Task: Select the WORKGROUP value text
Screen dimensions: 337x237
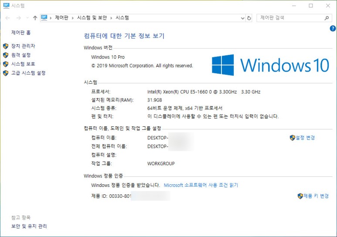Action: [161, 163]
